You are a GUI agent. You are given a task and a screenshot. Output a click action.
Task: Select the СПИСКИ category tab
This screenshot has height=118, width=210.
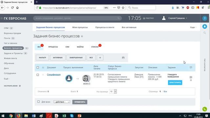tap(95, 47)
